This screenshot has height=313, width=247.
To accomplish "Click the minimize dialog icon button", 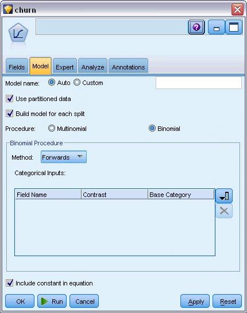I will click(216, 27).
